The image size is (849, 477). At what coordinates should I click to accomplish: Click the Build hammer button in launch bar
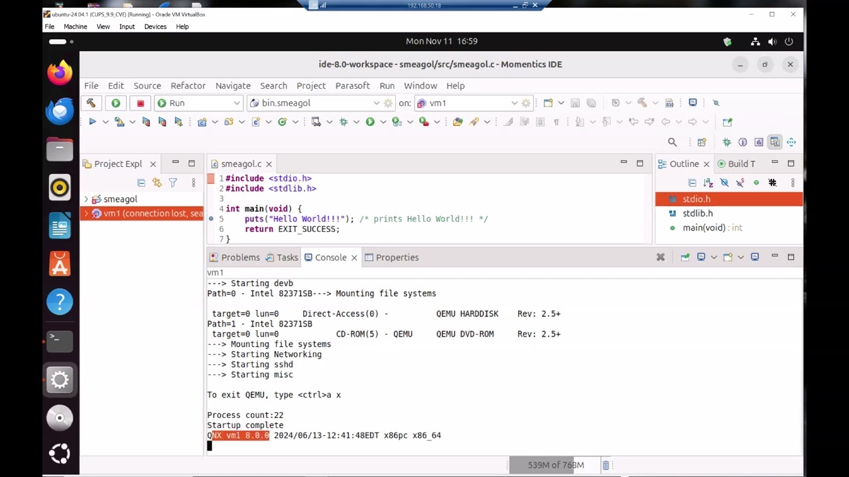(91, 103)
